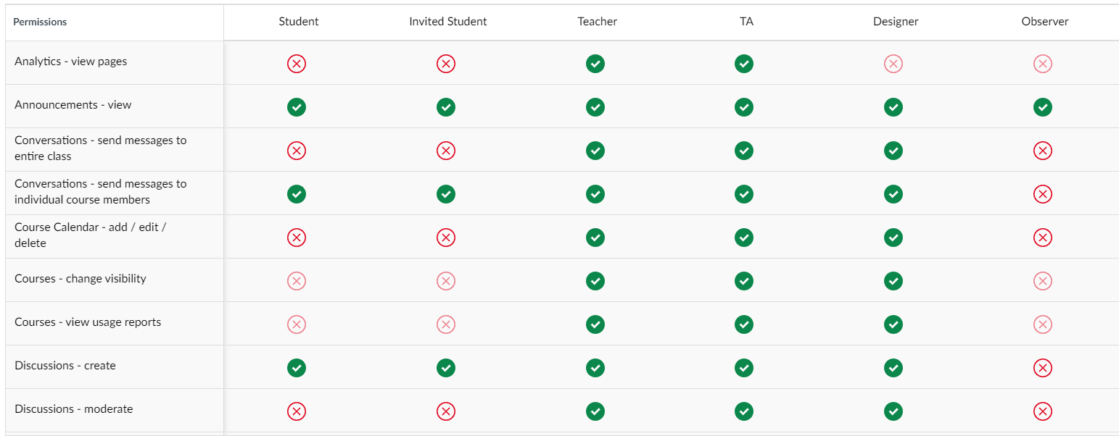
Task: Click Observer icon for Discussions - moderate
Action: 1042,411
